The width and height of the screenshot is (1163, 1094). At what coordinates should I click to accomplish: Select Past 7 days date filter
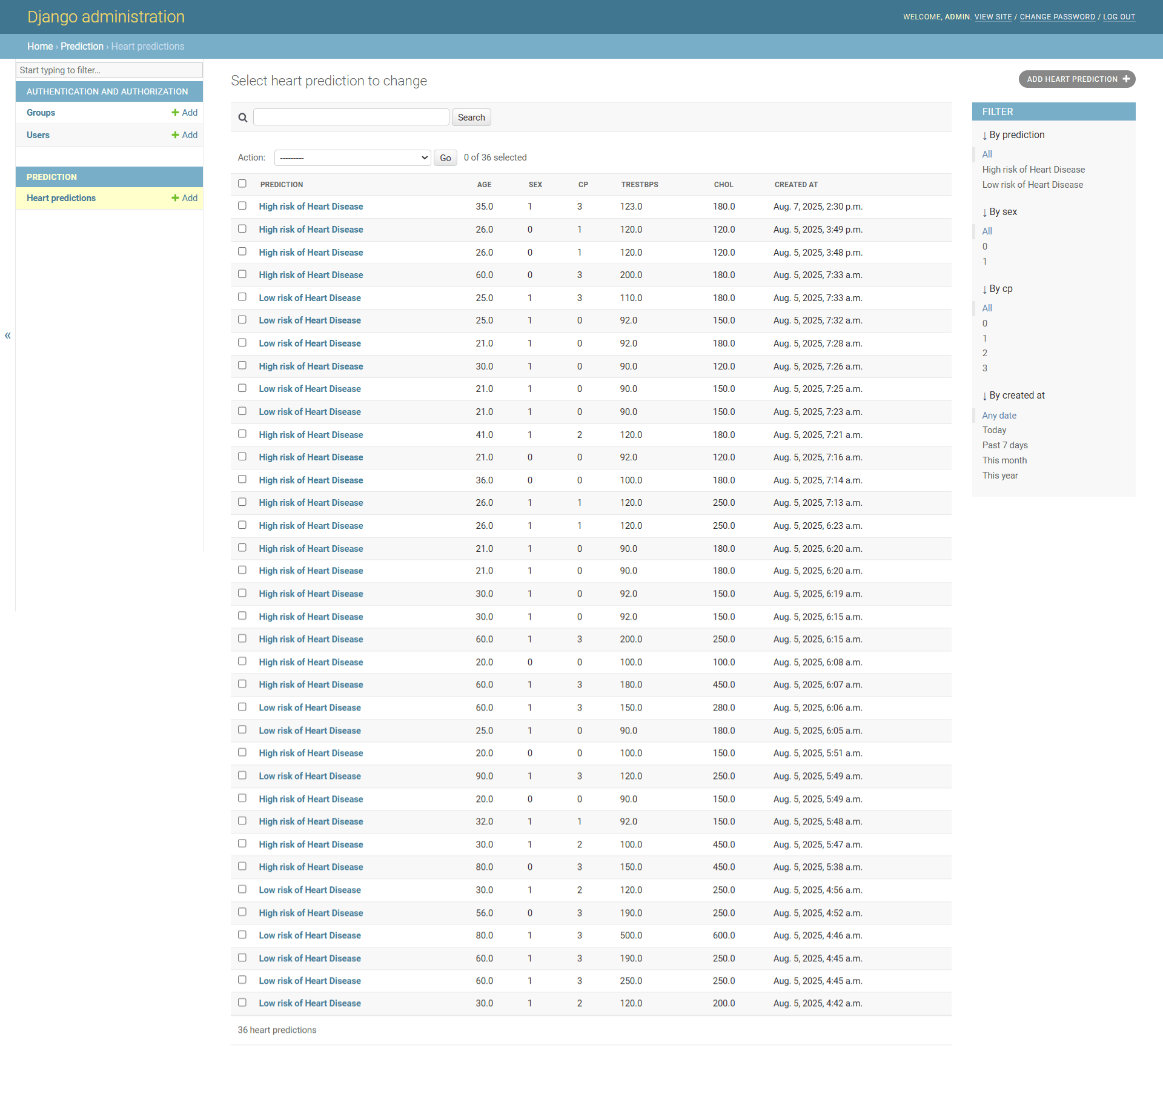(1004, 445)
